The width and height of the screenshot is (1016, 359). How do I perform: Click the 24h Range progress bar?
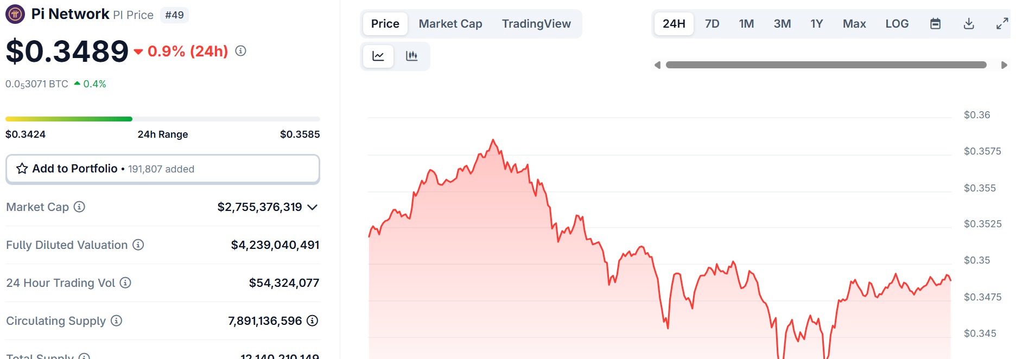tap(163, 119)
